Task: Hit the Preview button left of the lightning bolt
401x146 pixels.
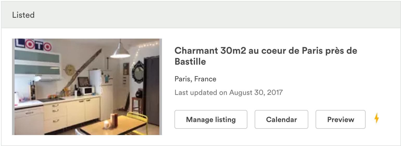Action: [340, 119]
